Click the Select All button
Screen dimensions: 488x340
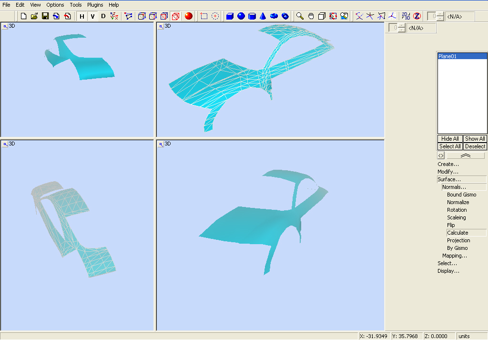pos(450,146)
